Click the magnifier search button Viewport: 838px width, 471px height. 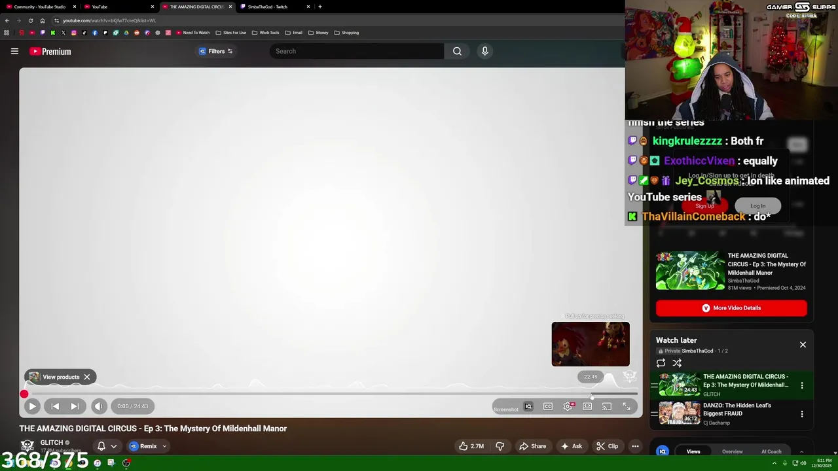click(x=457, y=51)
